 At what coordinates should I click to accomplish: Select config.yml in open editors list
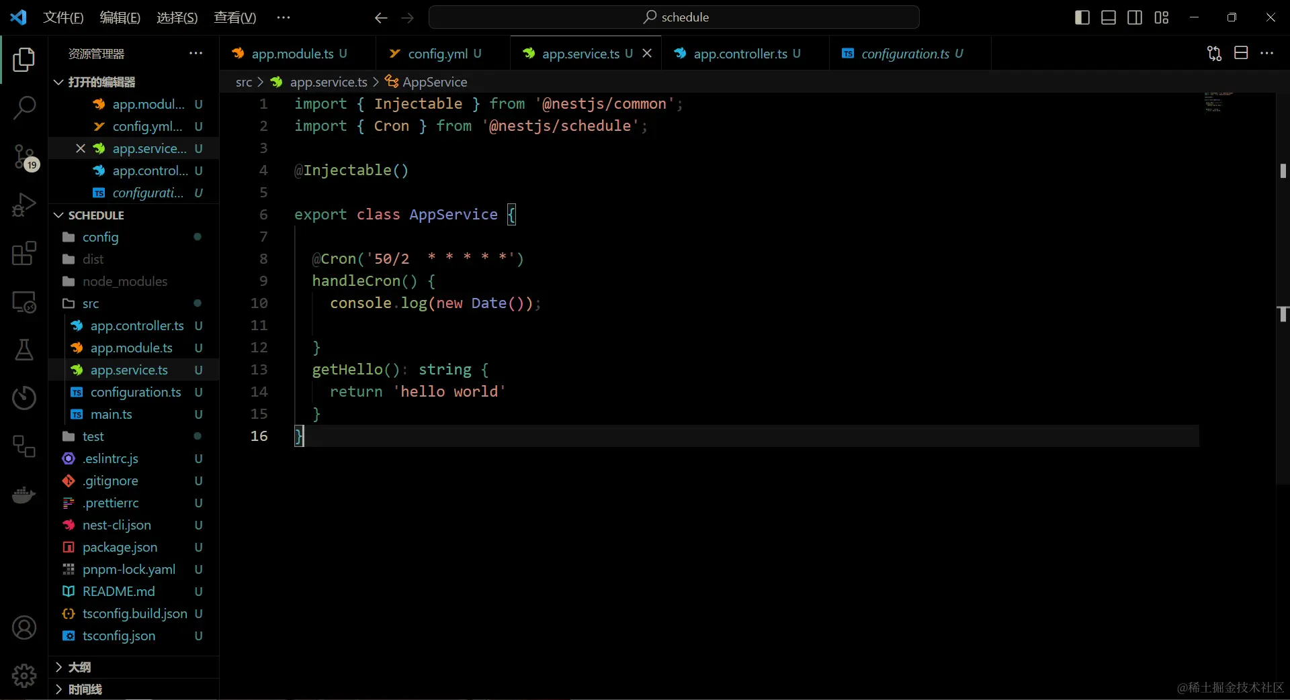(x=134, y=126)
